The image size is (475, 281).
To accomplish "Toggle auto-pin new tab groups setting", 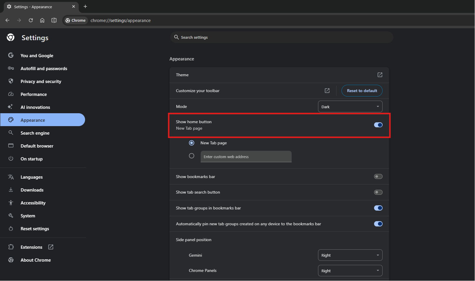I will (x=378, y=224).
